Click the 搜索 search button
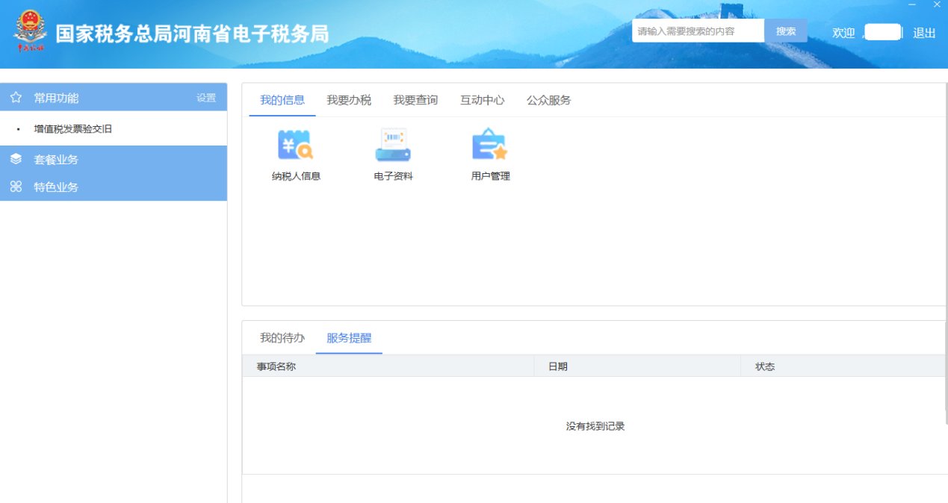Image resolution: width=948 pixels, height=503 pixels. (785, 31)
